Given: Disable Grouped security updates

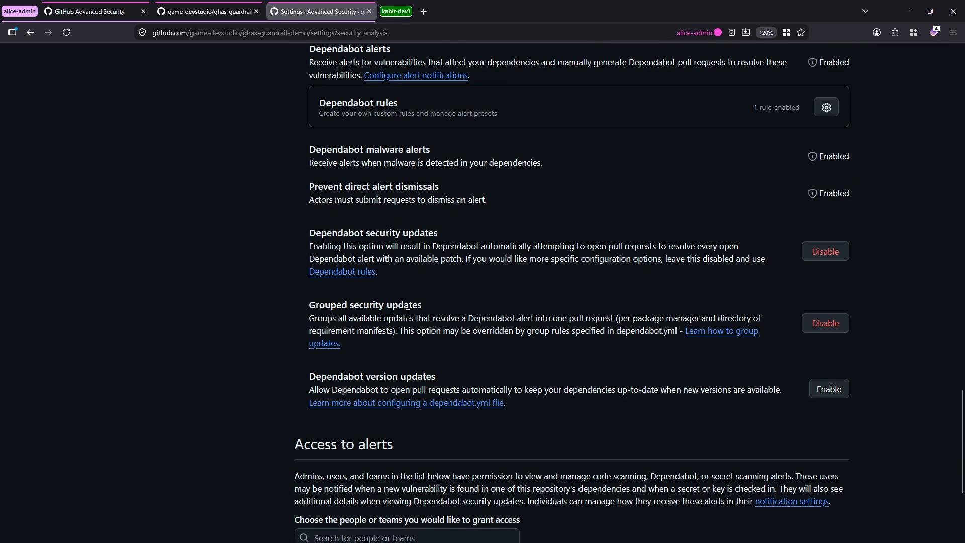Looking at the screenshot, I should [x=825, y=323].
